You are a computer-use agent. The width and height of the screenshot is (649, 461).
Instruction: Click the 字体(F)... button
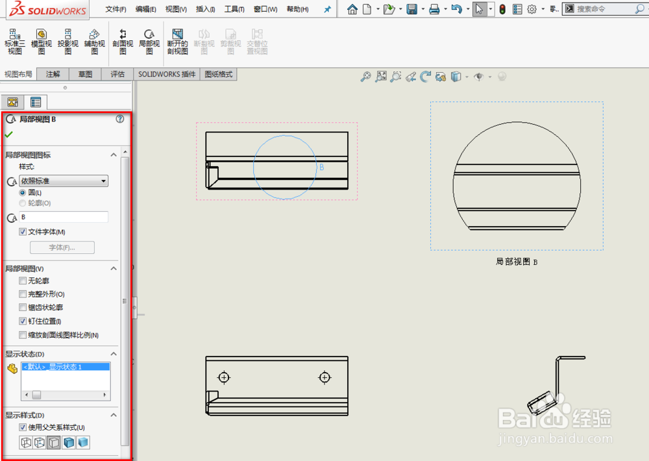click(x=62, y=247)
